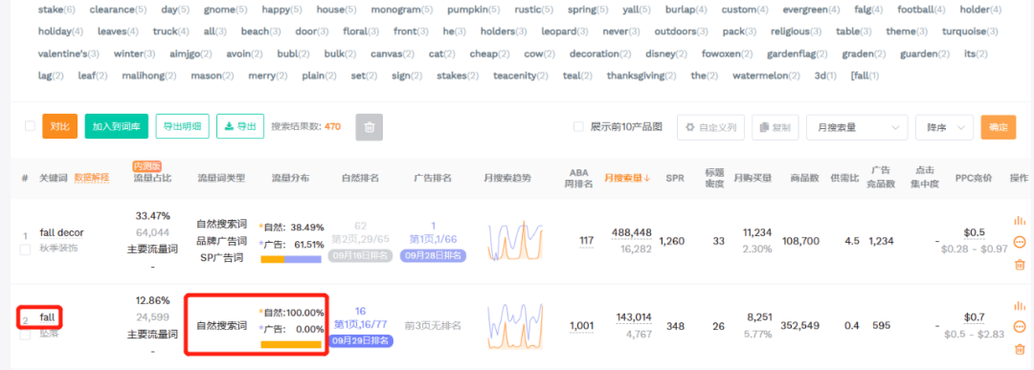Viewport: 1034px width, 370px height.
Task: Check the 展示前10产品图 checkbox
Action: coord(578,126)
